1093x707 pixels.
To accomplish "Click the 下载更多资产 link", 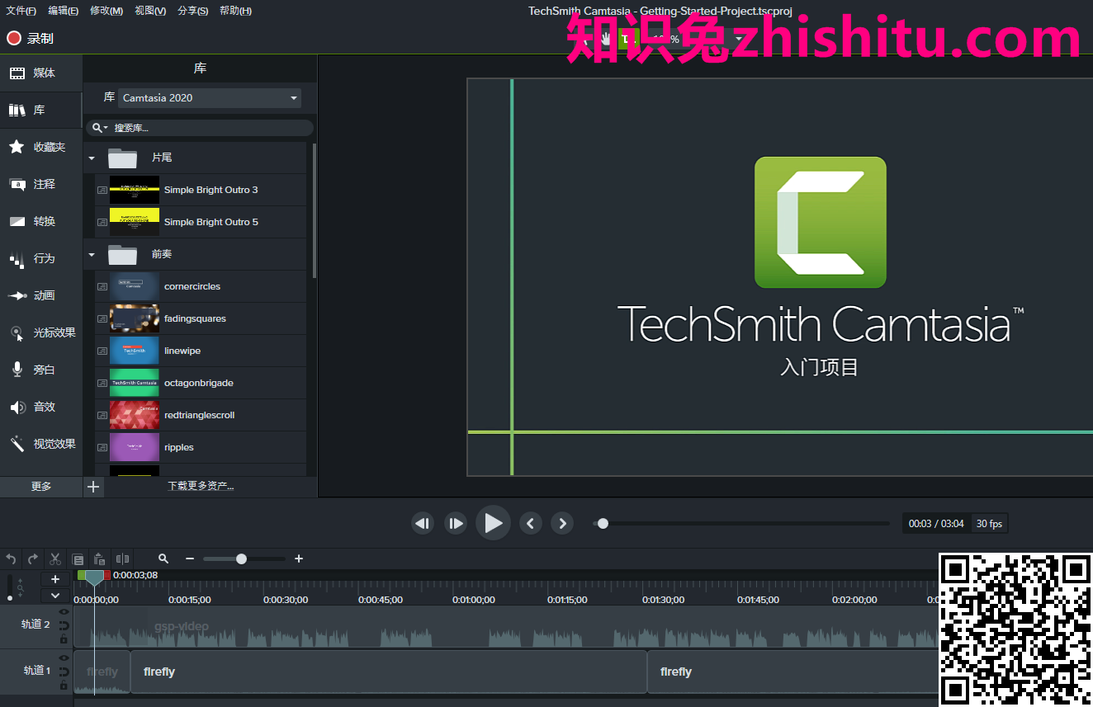I will (201, 487).
